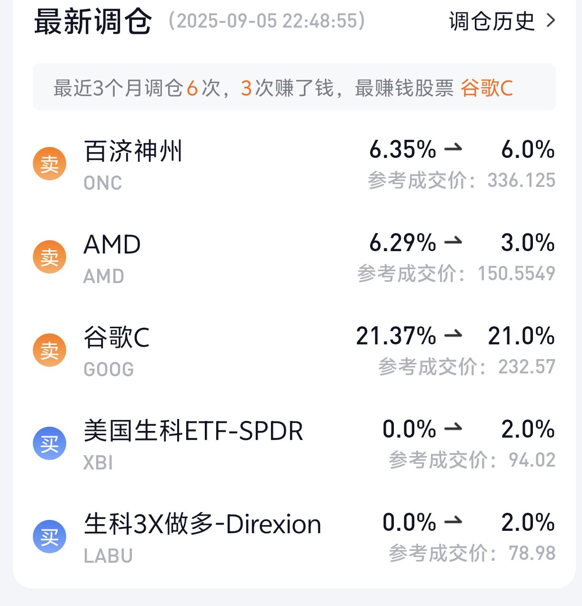This screenshot has width=582, height=606.
Task: Open the 调仓历史 link
Action: (x=492, y=21)
